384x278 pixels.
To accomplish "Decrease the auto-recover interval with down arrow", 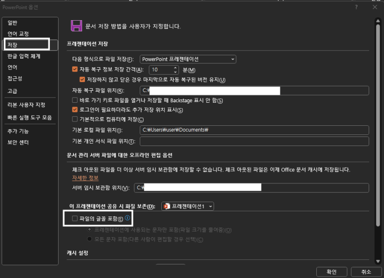I will click(175, 72).
